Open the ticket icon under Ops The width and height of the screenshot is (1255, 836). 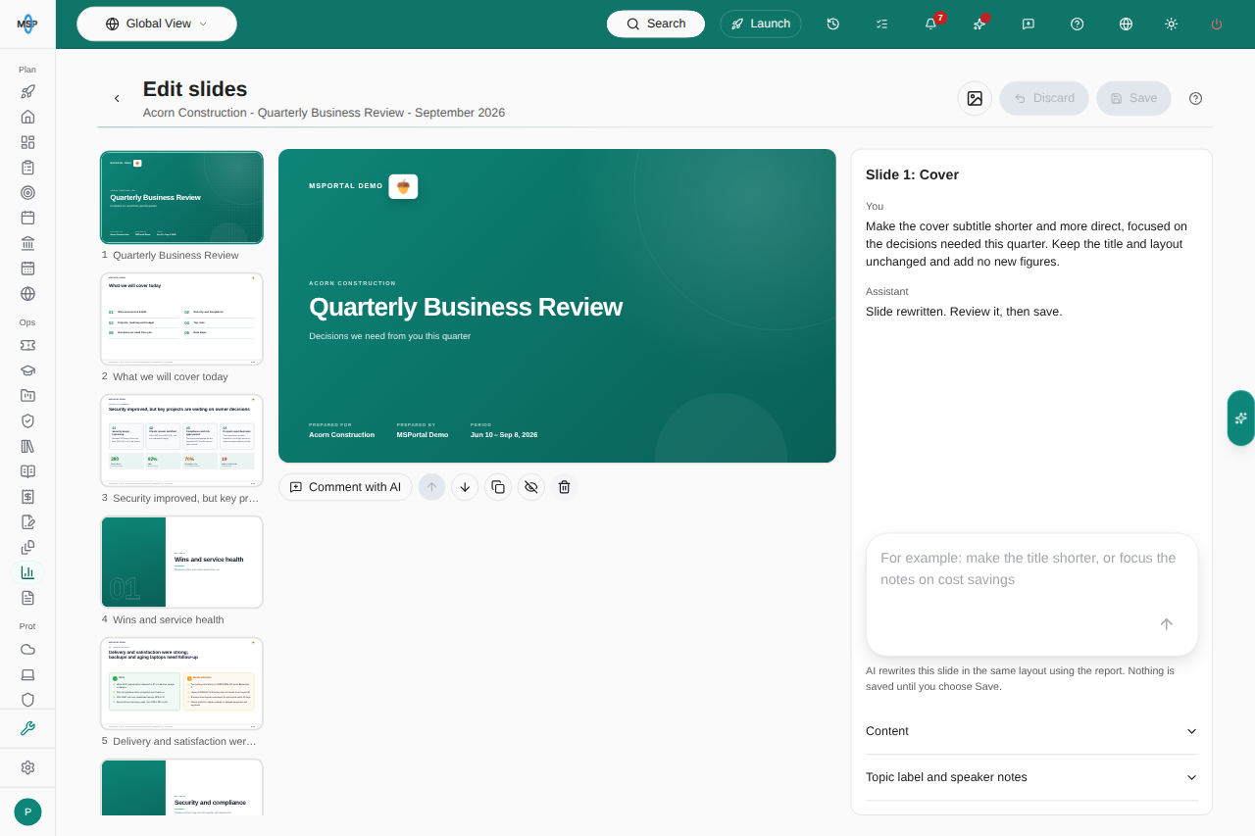click(x=27, y=345)
